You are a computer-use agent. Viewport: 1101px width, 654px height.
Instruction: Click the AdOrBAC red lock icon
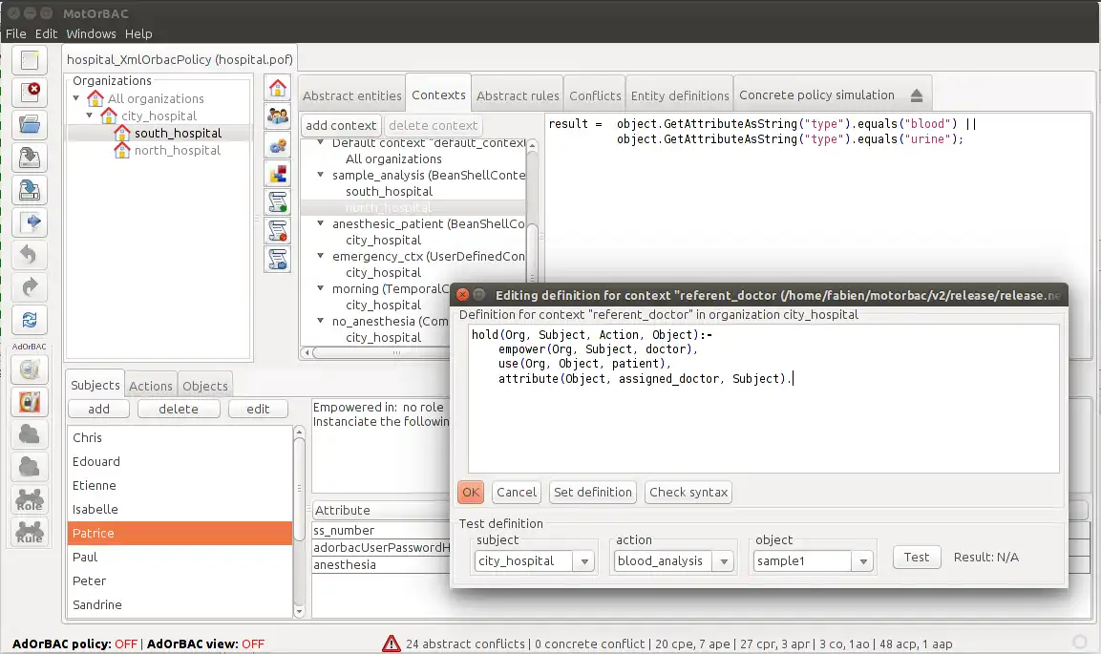click(x=30, y=402)
